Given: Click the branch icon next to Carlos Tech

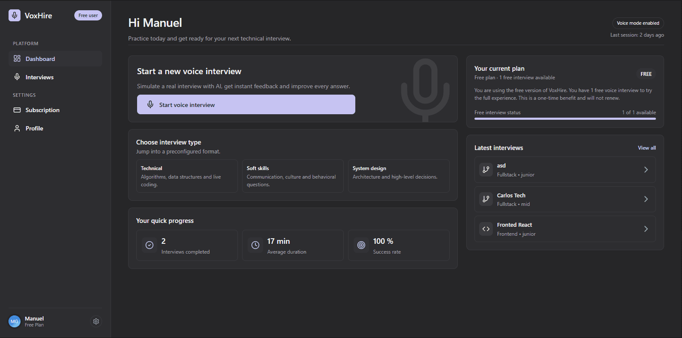Looking at the screenshot, I should tap(486, 199).
